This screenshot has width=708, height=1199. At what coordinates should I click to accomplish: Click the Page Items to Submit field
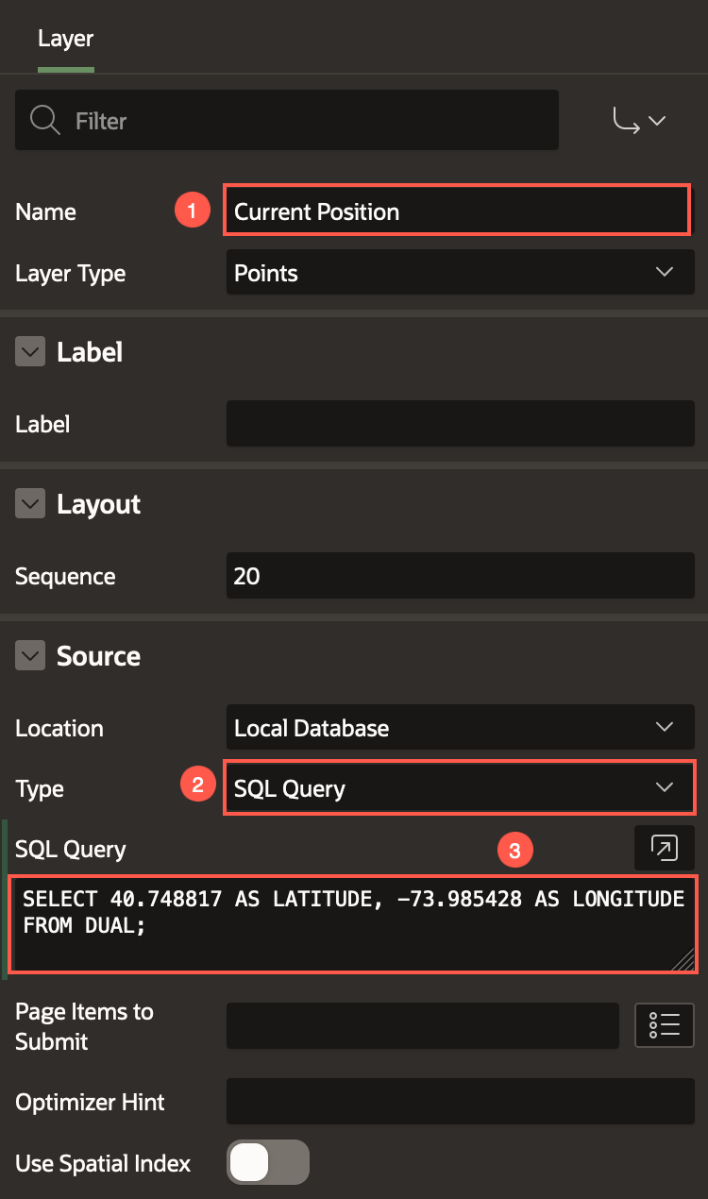[422, 1025]
